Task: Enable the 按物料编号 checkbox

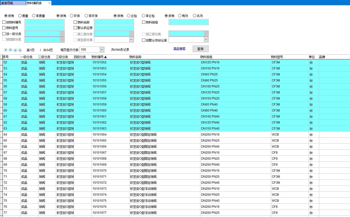Action: [4, 22]
